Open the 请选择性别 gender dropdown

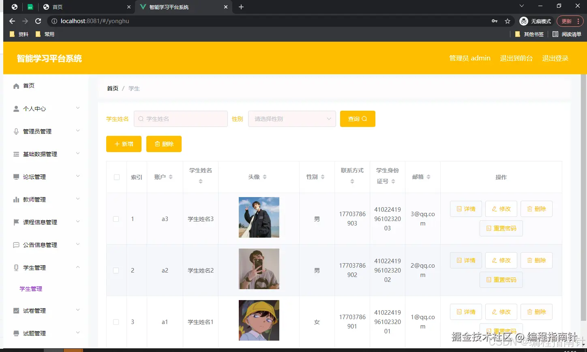pyautogui.click(x=292, y=119)
